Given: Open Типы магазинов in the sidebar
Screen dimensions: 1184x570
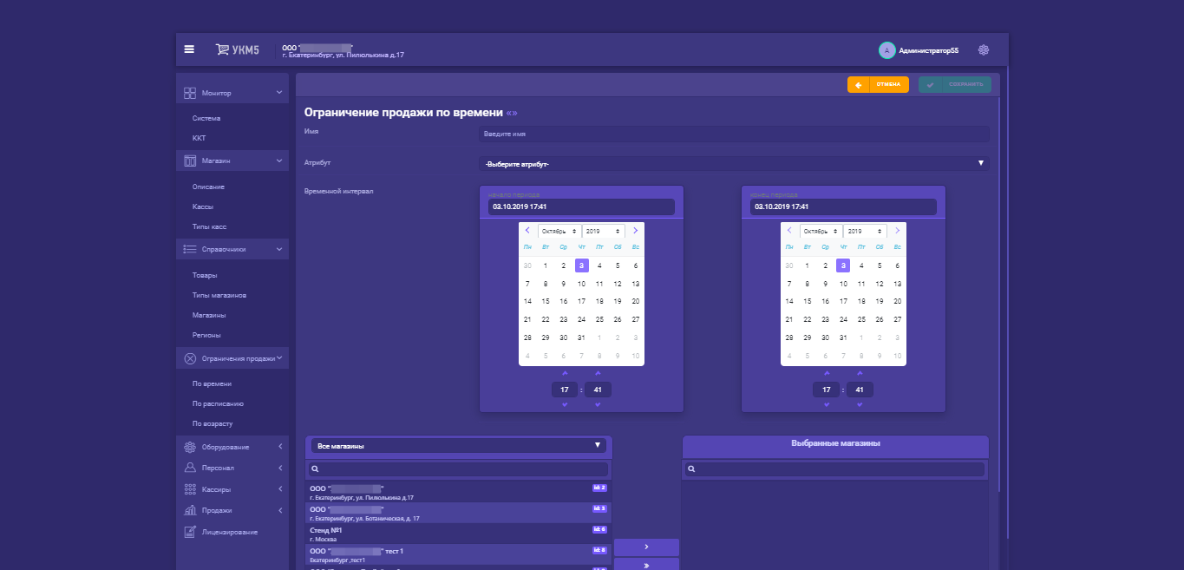Looking at the screenshot, I should tap(219, 295).
